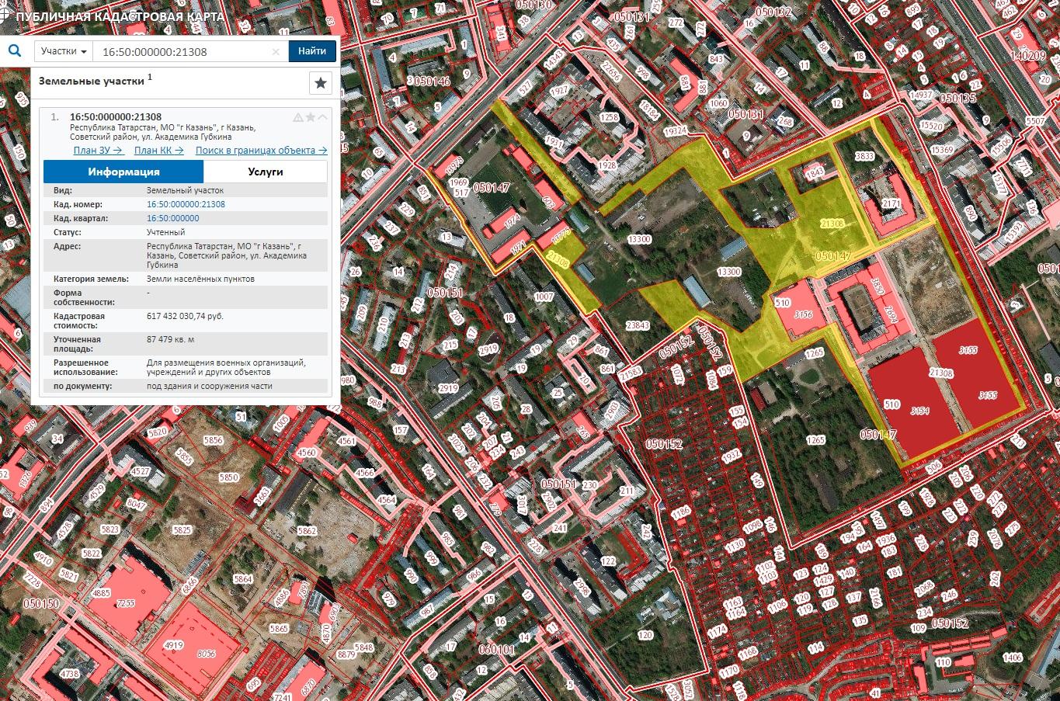The width and height of the screenshot is (1060, 701).
Task: Click the magnifier search icon
Action: click(14, 51)
